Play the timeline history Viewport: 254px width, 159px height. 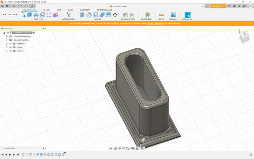point(10,155)
